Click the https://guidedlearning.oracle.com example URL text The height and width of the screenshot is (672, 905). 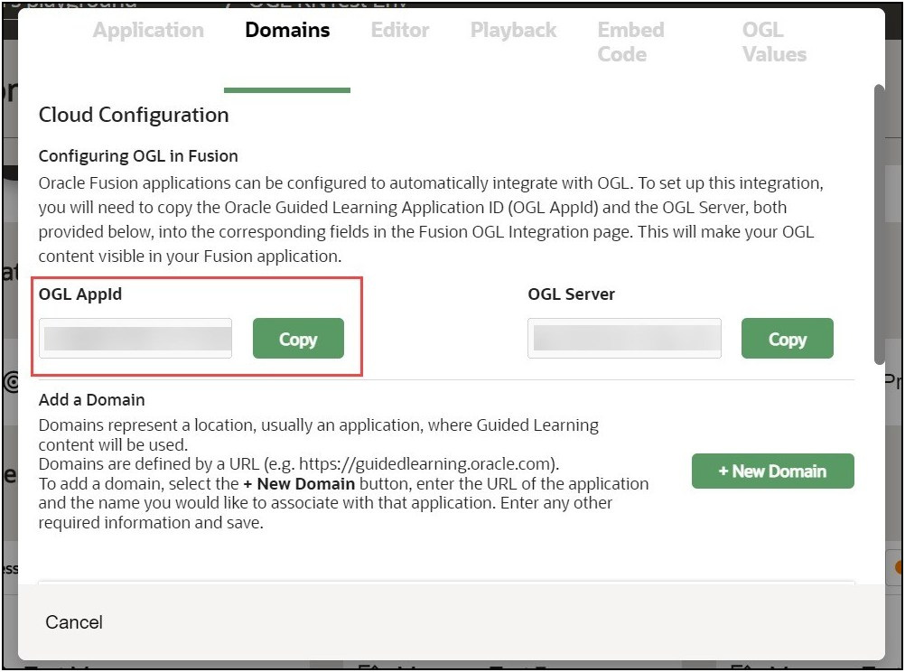(x=426, y=464)
